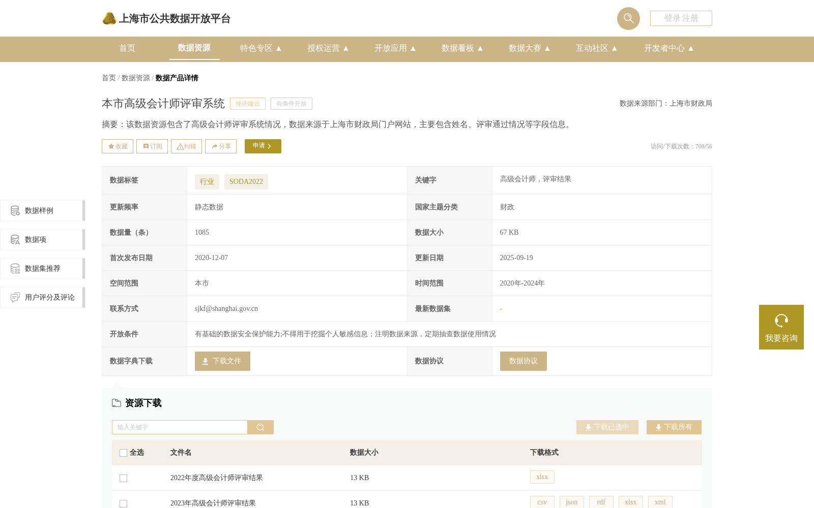The width and height of the screenshot is (814, 508).
Task: Open 数据项 in the side panel
Action: tap(43, 239)
